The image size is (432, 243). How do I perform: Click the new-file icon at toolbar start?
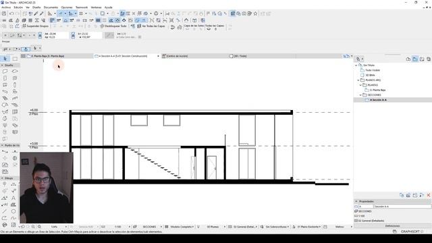(4, 13)
